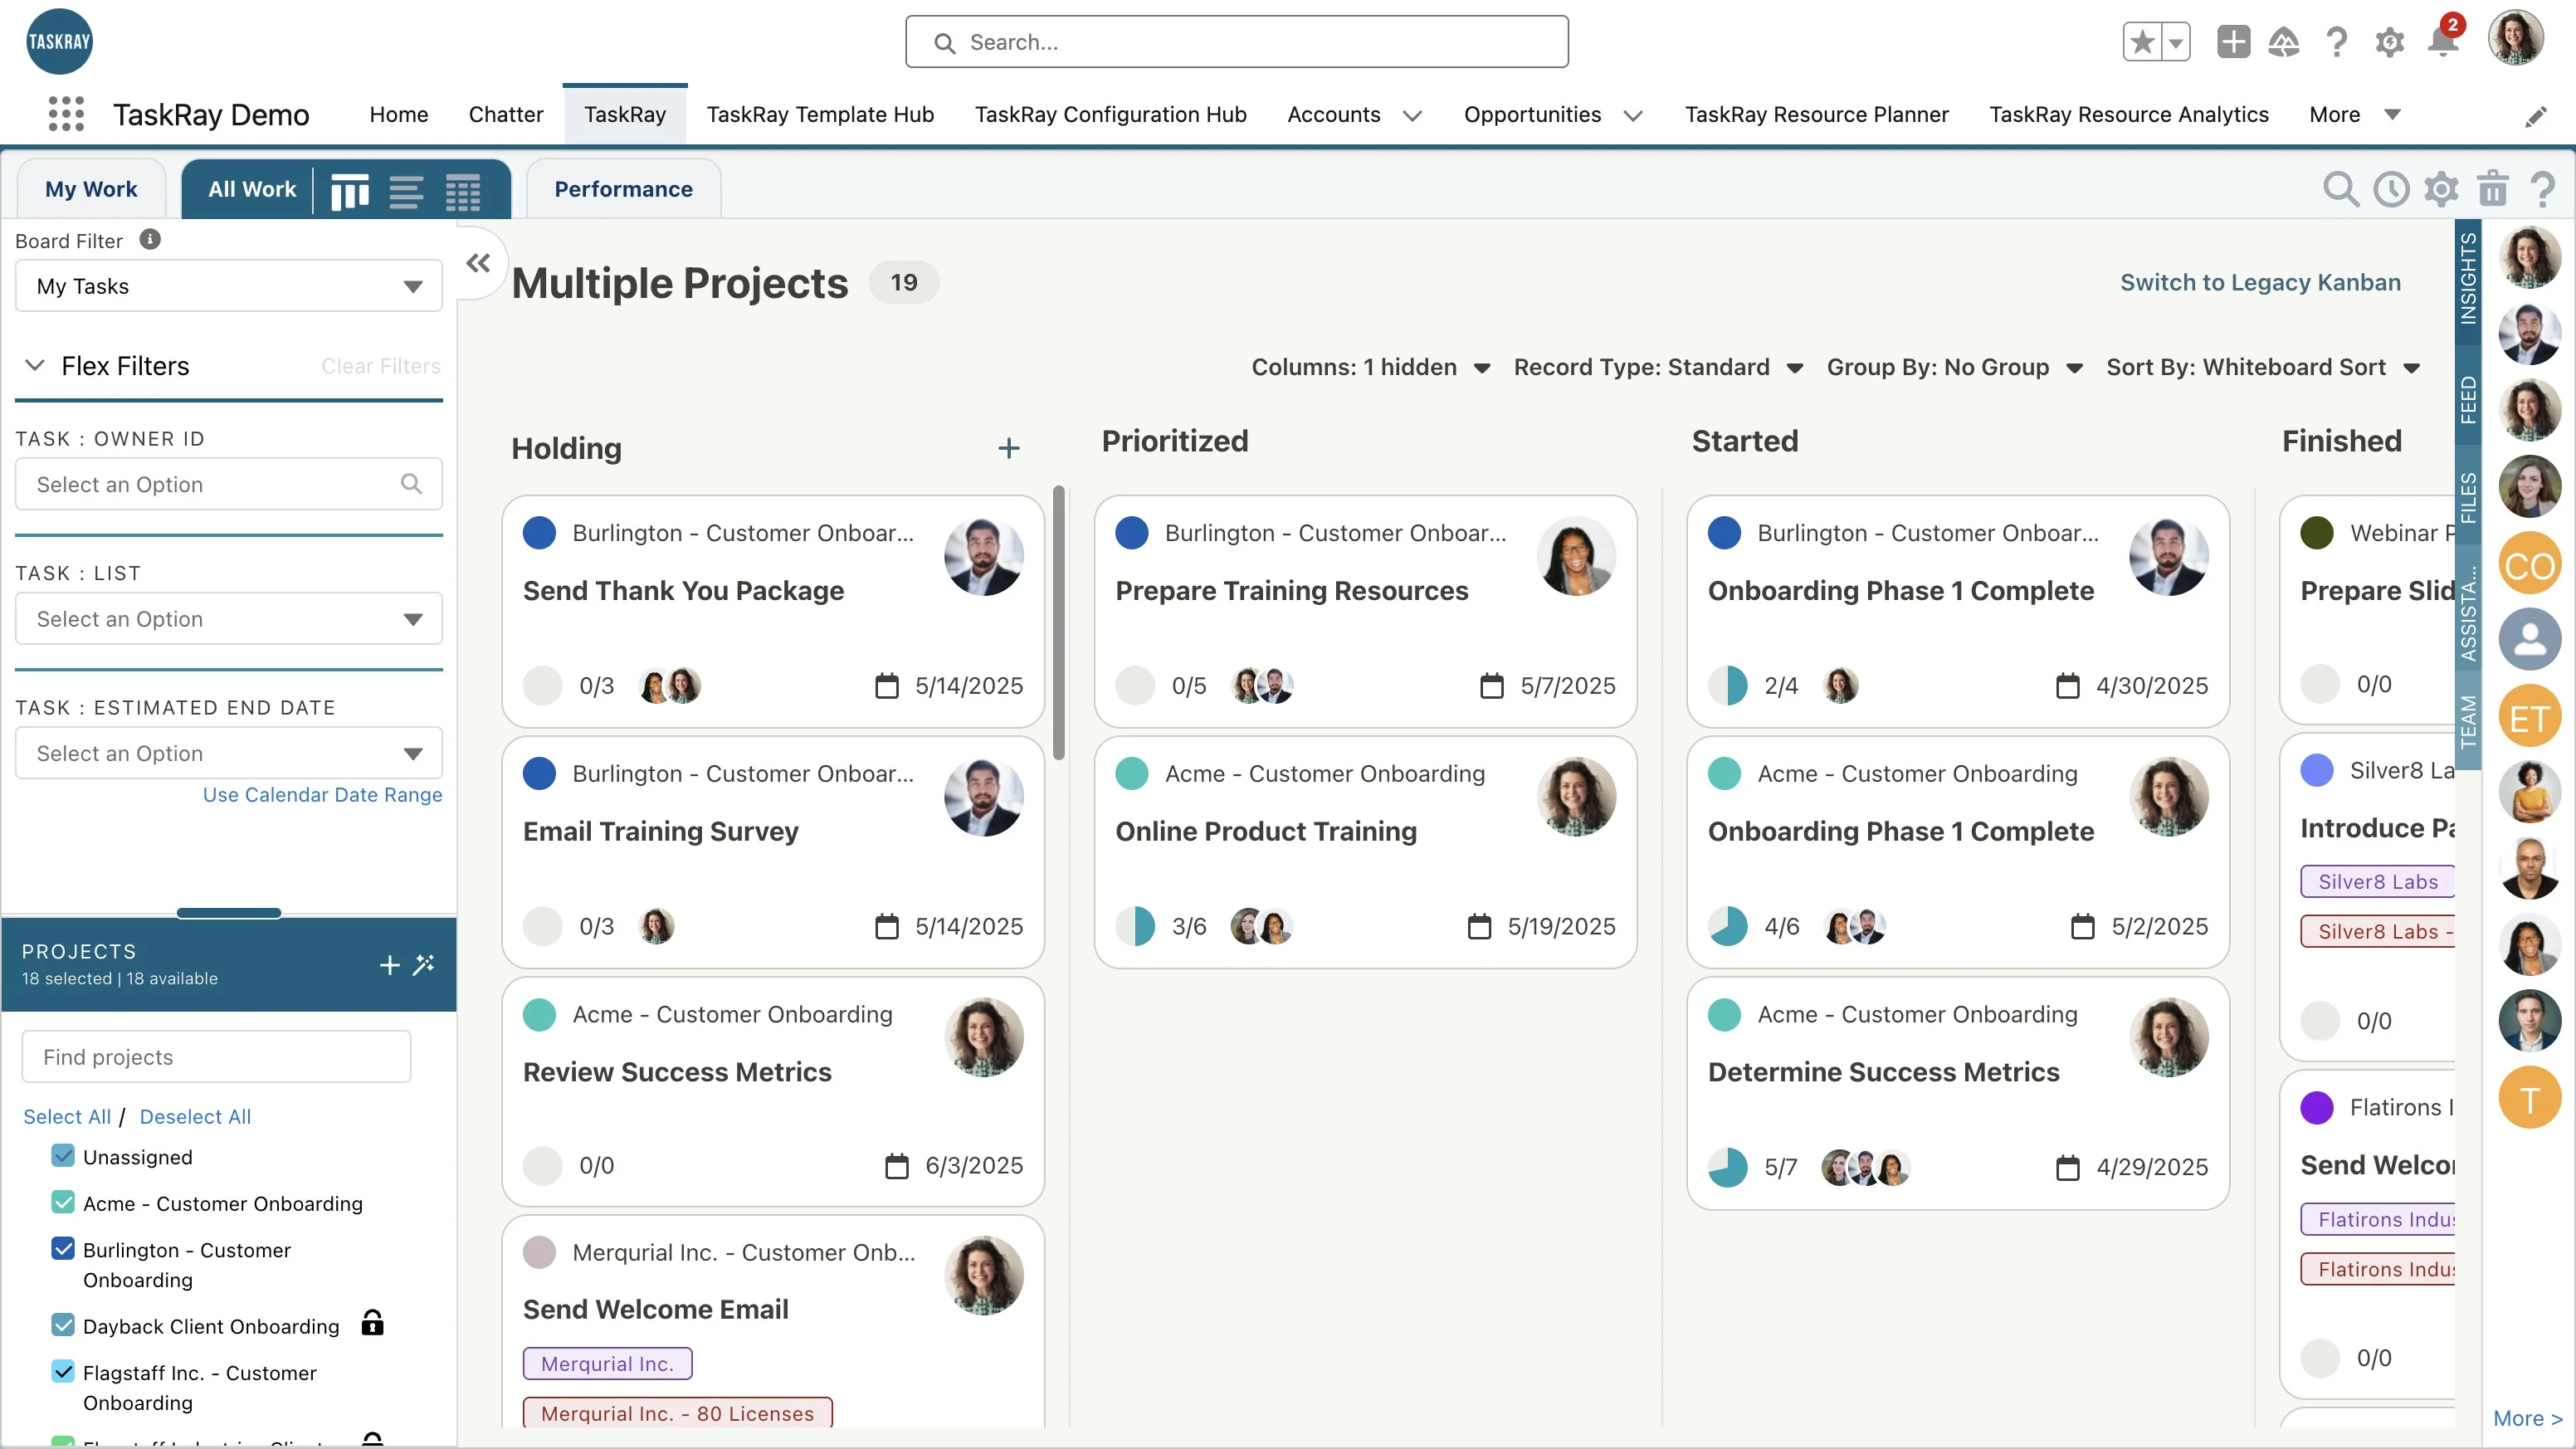Switch to Kanban board view icon
Screen dimensions: 2576x1449
350,190
